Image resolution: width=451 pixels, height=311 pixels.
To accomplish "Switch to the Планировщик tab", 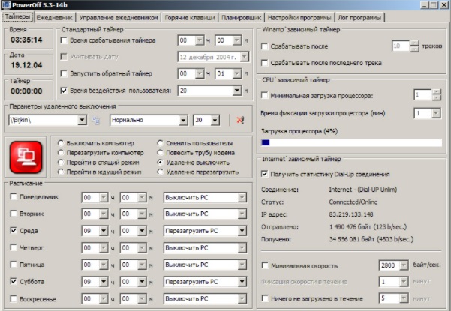I will pos(241,17).
